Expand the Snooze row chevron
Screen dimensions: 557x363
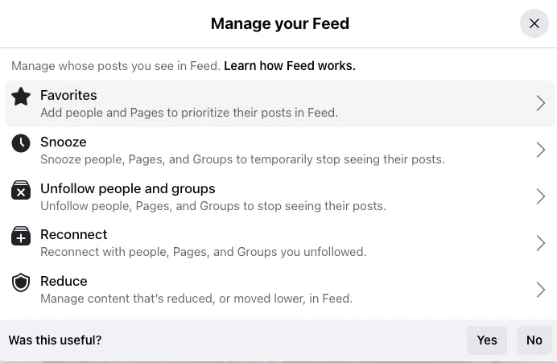click(541, 150)
